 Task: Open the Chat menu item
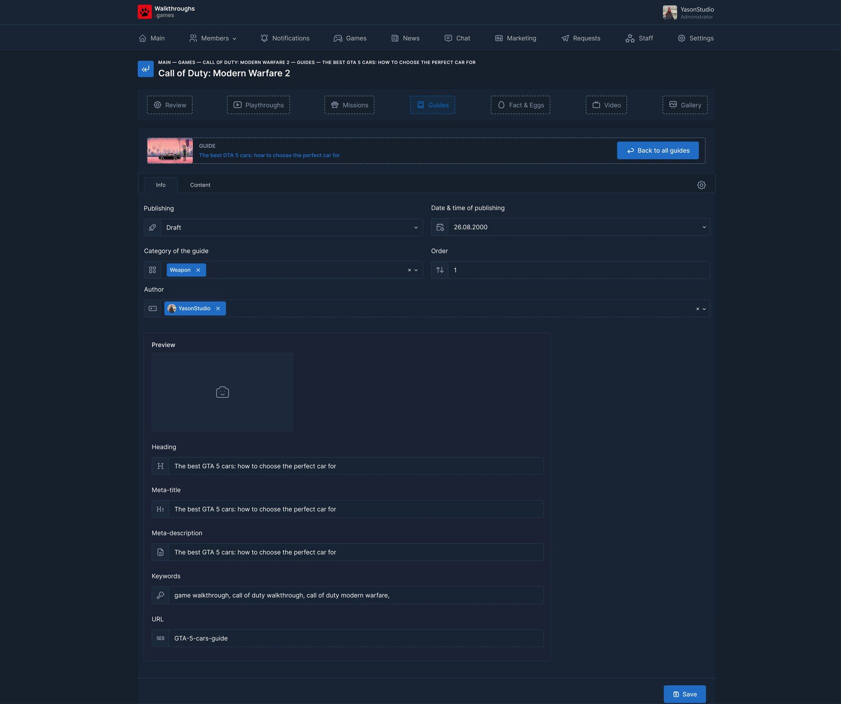(x=457, y=38)
